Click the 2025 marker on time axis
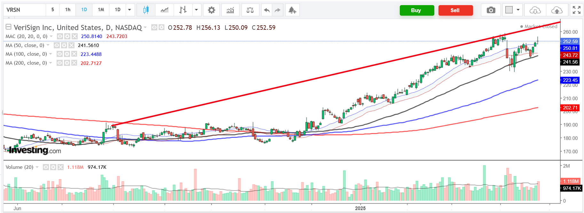Screen dimensions: 584x213 point(360,208)
